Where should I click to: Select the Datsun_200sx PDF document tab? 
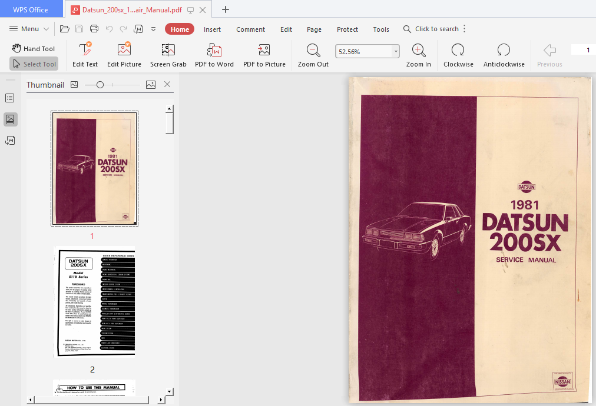[x=132, y=10]
